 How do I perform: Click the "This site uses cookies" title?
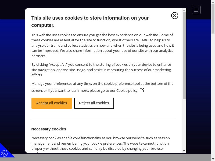click(90, 21)
